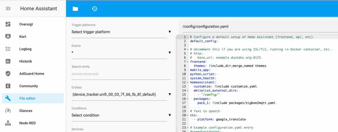Click the base_url example.duckdns.org line
338x132 pixels.
[226, 58]
